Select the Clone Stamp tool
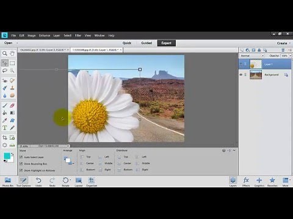293x219 pixels. click(x=12, y=88)
